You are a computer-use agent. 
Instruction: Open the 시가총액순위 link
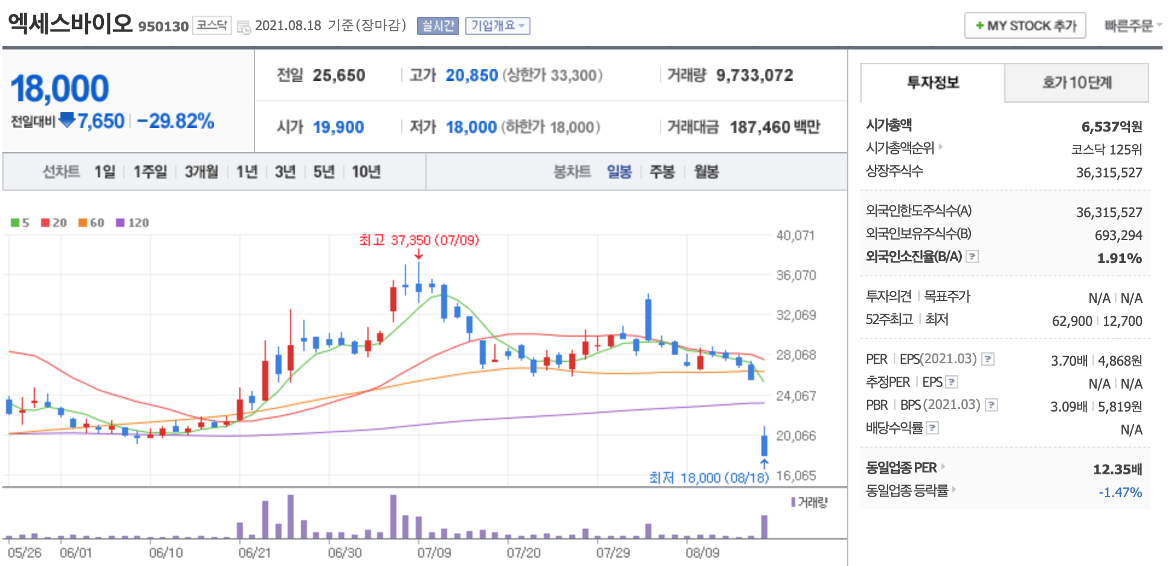(904, 148)
